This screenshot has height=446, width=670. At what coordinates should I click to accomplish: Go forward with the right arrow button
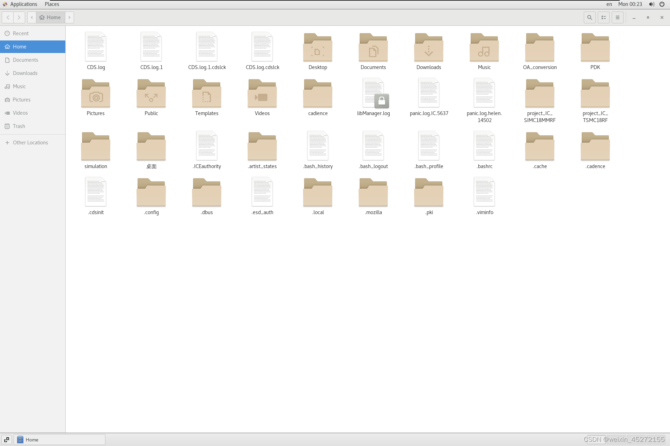tap(19, 17)
